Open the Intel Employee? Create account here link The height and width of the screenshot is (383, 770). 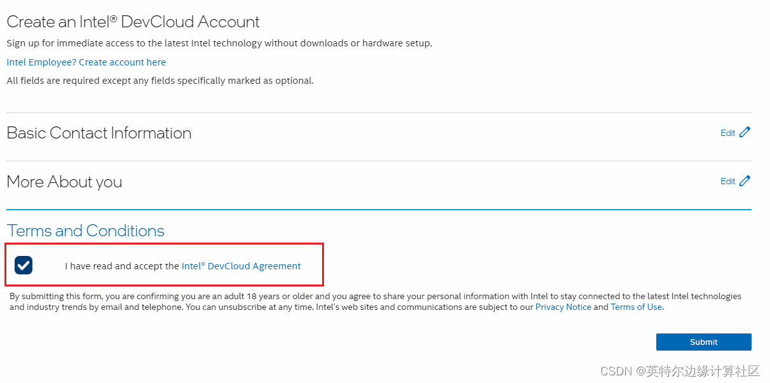tap(86, 62)
